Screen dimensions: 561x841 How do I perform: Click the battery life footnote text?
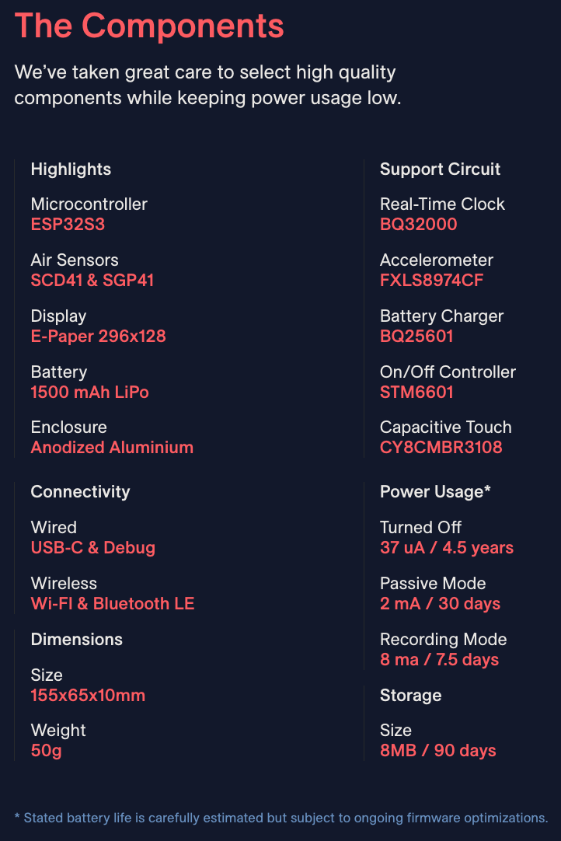click(280, 818)
